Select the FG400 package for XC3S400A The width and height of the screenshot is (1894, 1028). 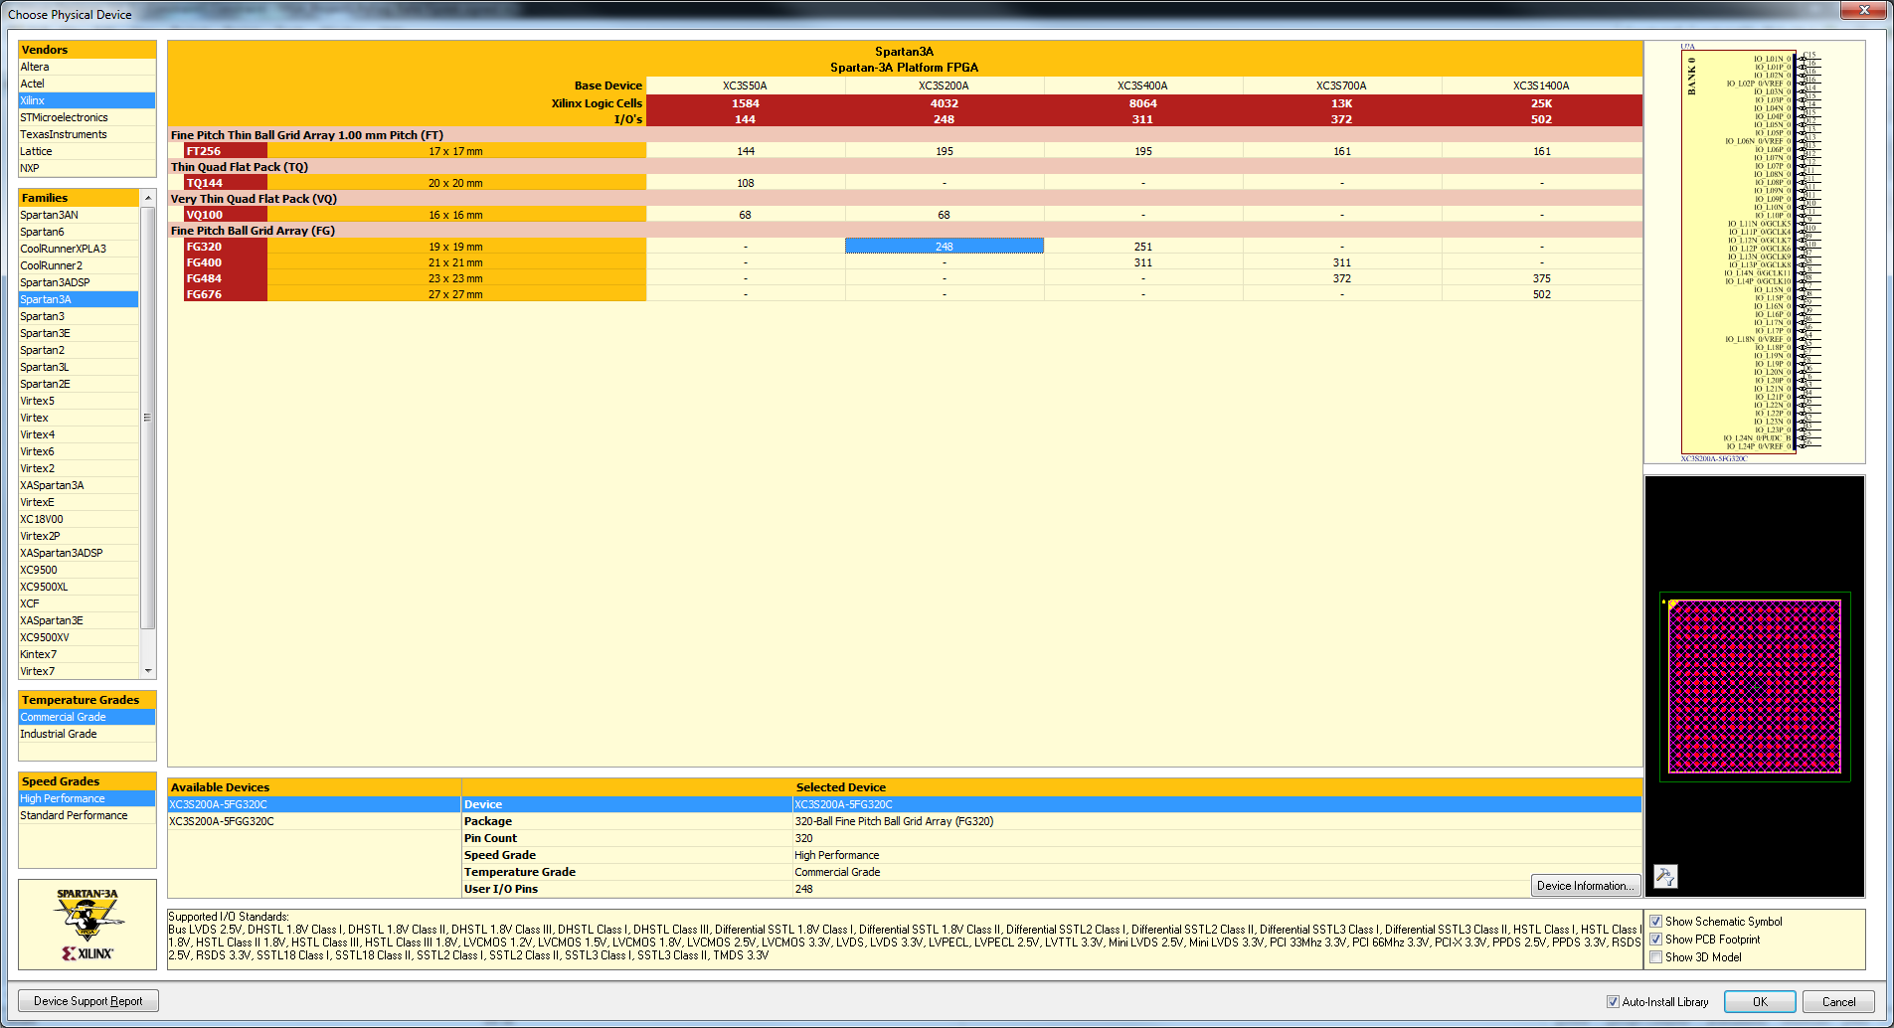(1142, 261)
